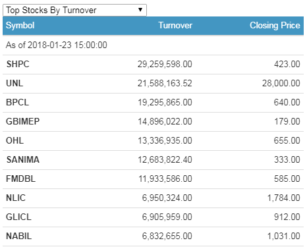The height and width of the screenshot is (249, 307).
Task: Open the Top Stocks By Turnover dropdown
Action: 74,10
